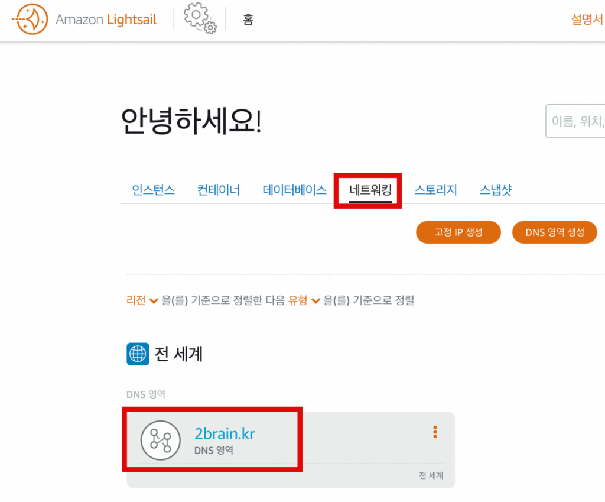Open the 설명서 documentation link
Screen dimensions: 605x502
pyautogui.click(x=586, y=20)
